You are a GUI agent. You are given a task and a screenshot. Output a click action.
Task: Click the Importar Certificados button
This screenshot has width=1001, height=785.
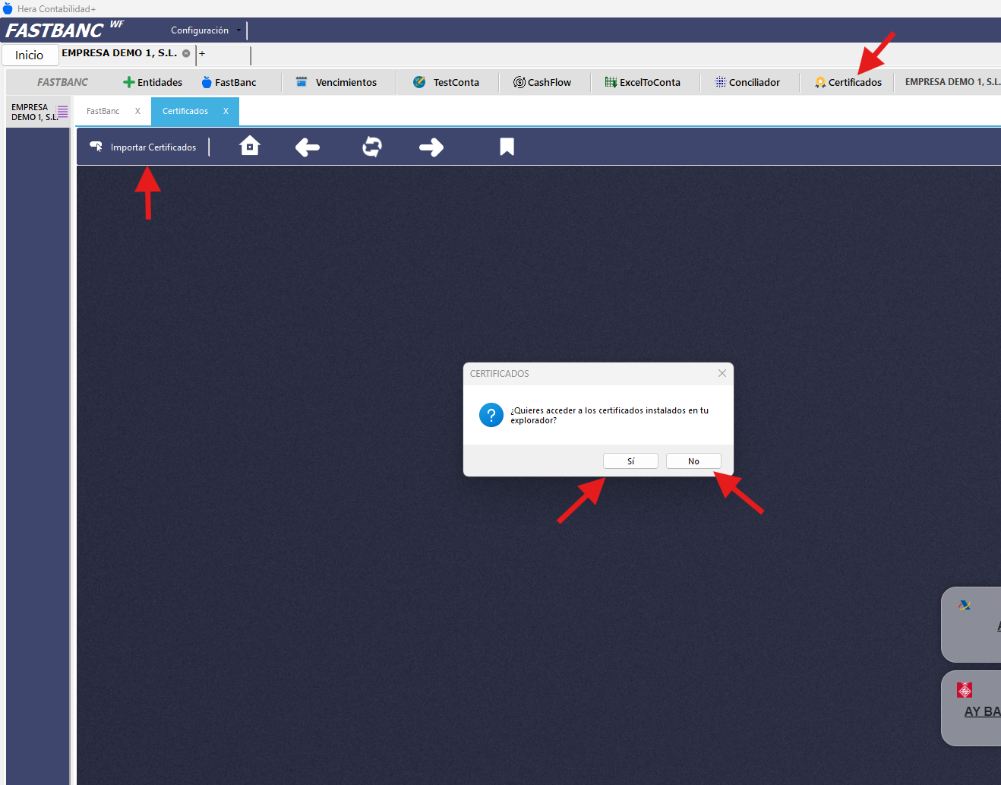[143, 147]
